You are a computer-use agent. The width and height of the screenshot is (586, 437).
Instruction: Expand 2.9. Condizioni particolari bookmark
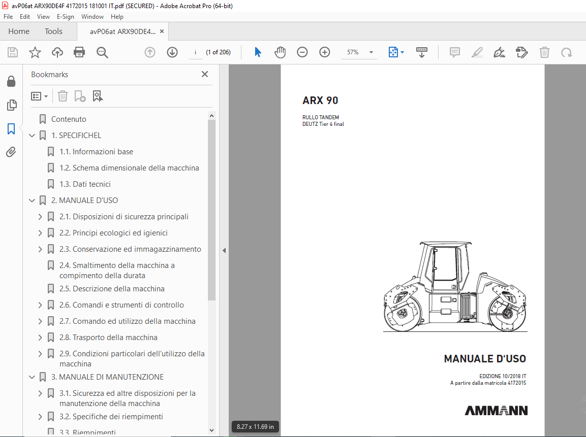tap(40, 354)
